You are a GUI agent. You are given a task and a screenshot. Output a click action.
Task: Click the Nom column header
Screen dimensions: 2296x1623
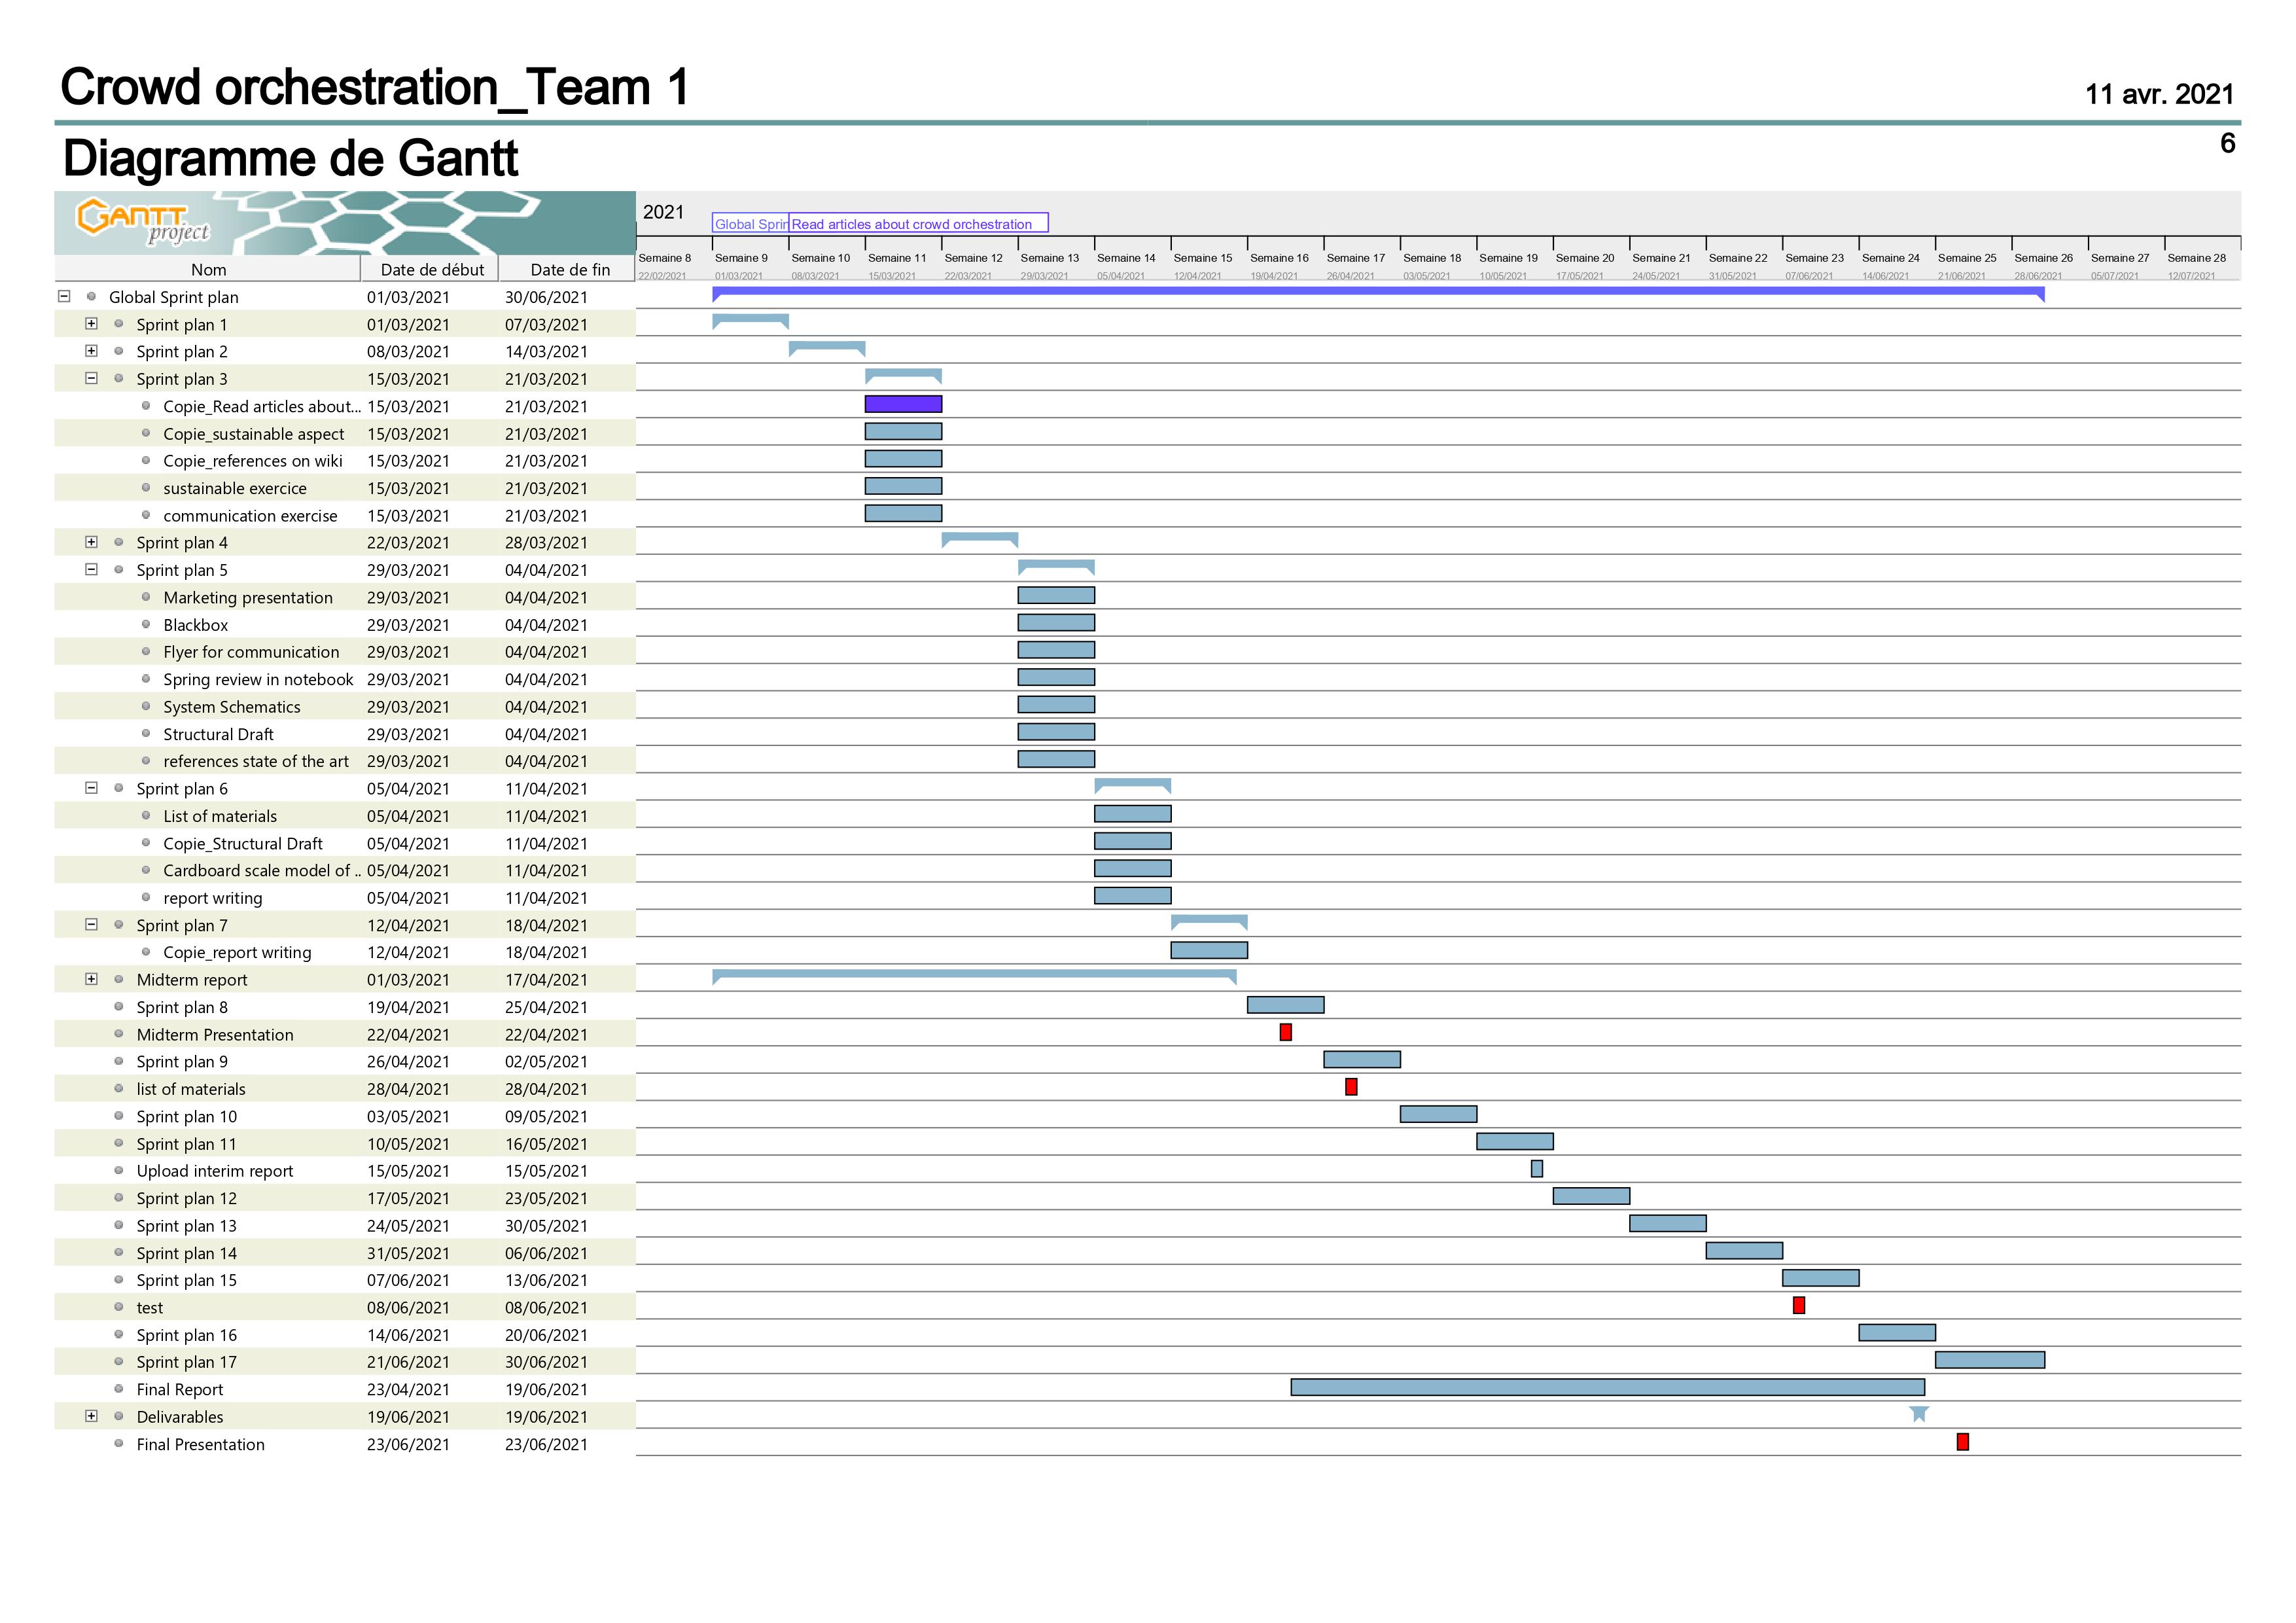tap(208, 269)
